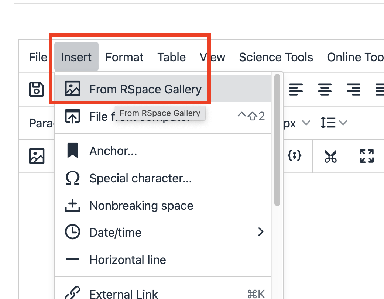384x299 pixels.
Task: Expand the Date/time submenu
Action: [163, 232]
